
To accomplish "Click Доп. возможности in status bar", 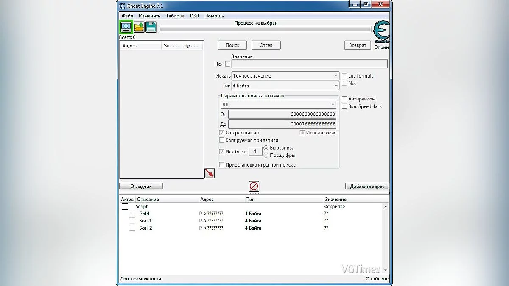I will pos(140,279).
